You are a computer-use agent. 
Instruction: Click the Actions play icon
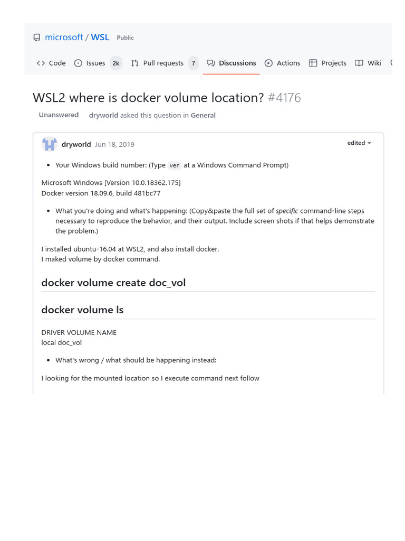click(268, 63)
